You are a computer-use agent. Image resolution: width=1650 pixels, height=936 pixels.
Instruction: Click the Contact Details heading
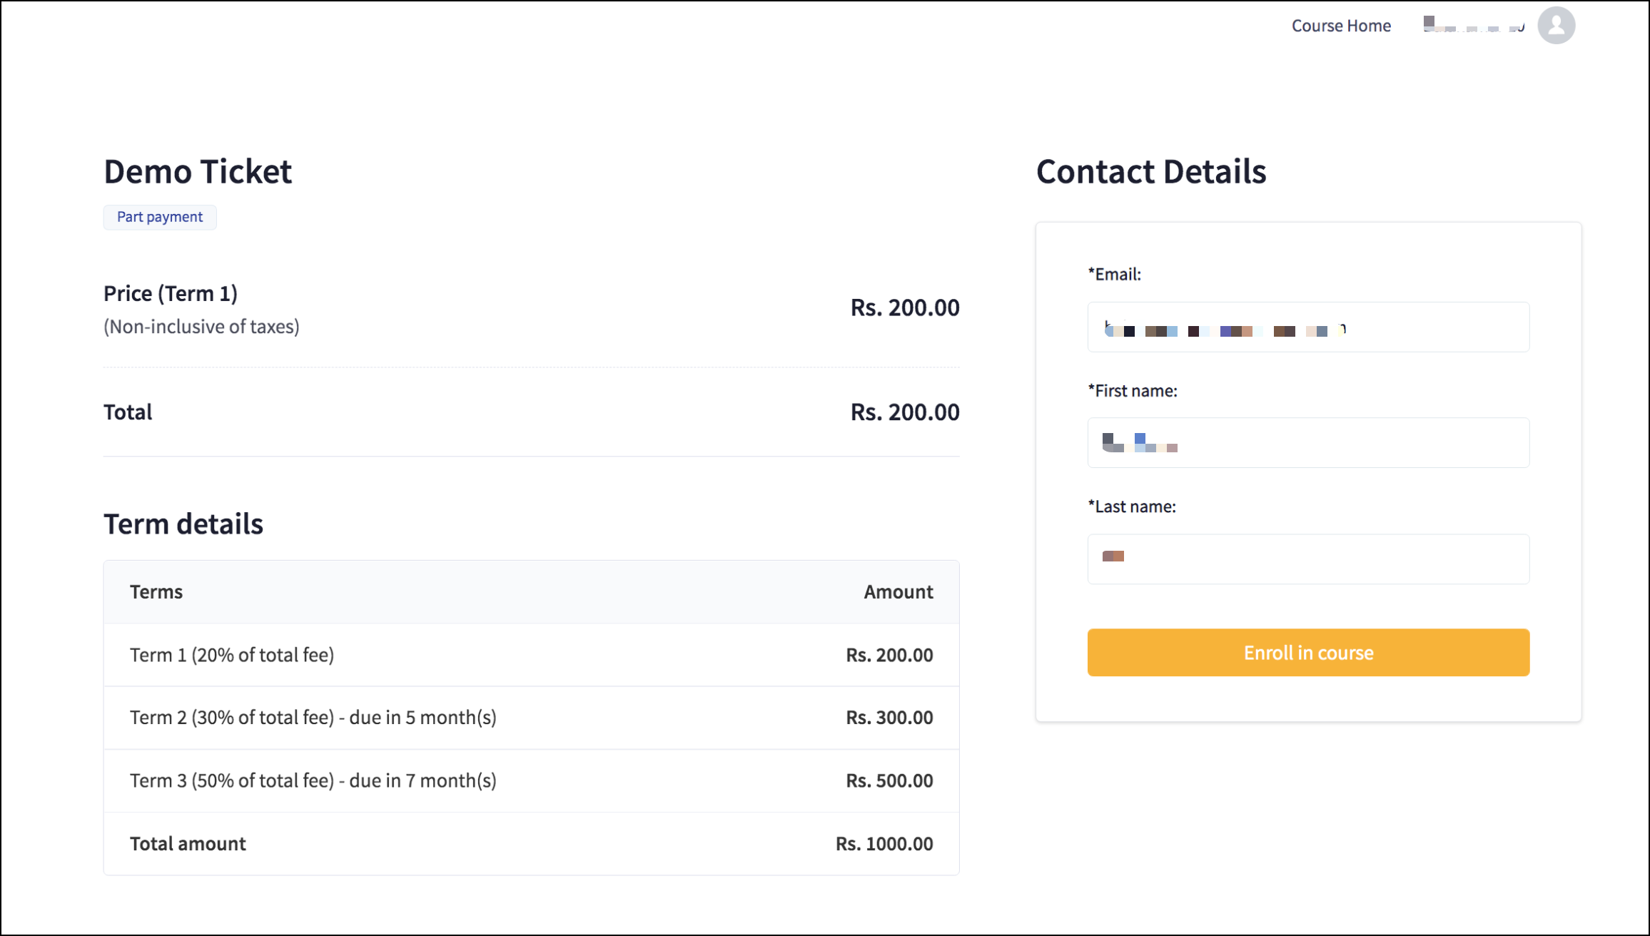click(x=1150, y=172)
